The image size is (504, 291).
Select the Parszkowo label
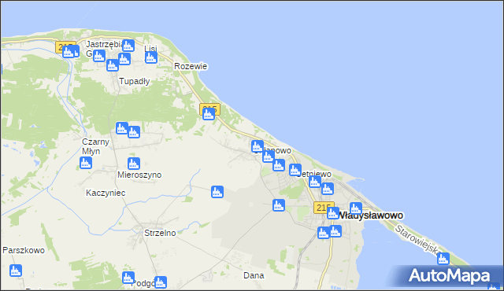pos(24,250)
